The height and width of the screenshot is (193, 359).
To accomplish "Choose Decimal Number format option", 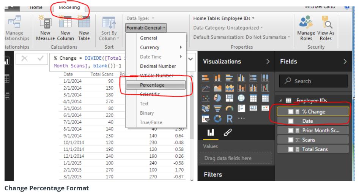I will point(158,66).
